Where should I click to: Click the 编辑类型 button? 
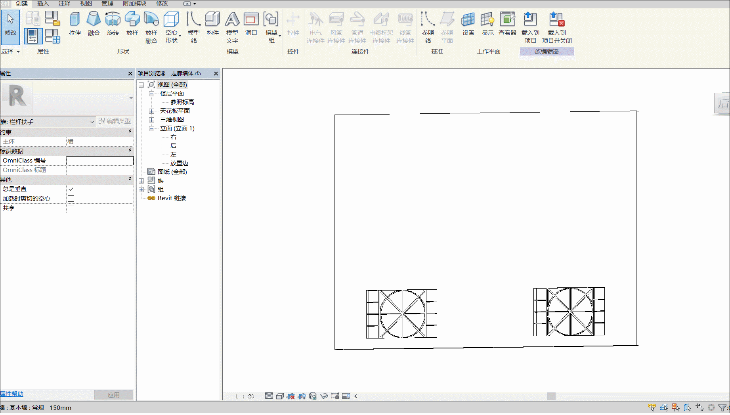pos(115,121)
